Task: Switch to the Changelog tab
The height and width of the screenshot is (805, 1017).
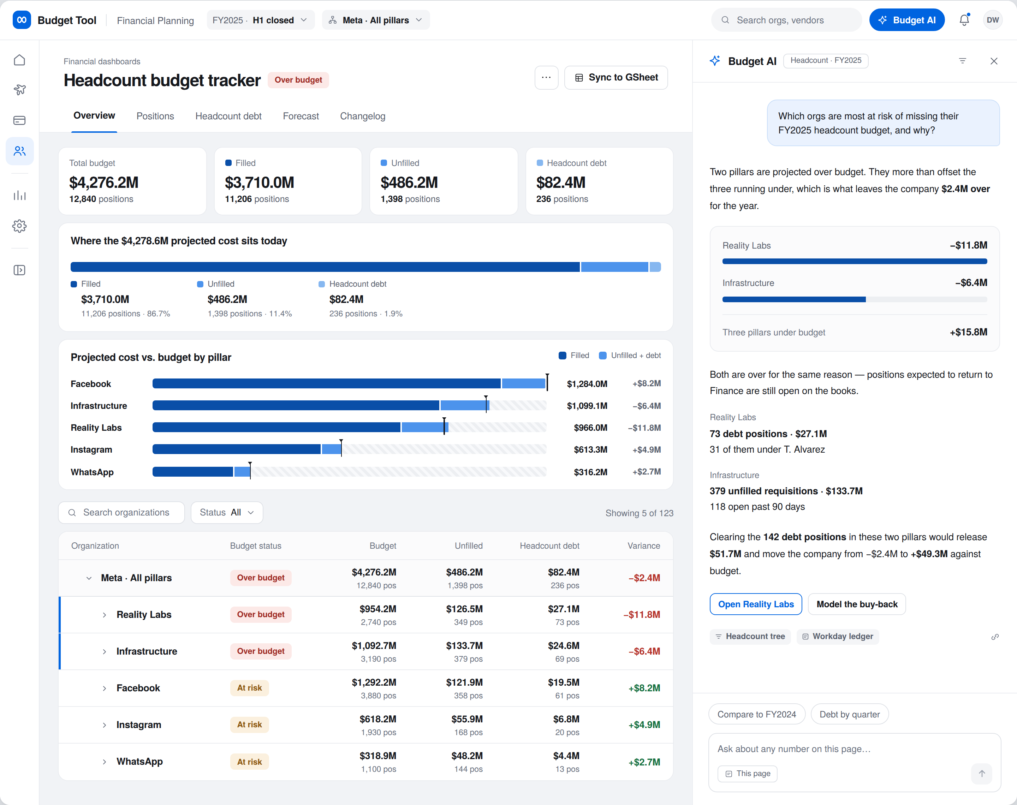Action: click(362, 116)
